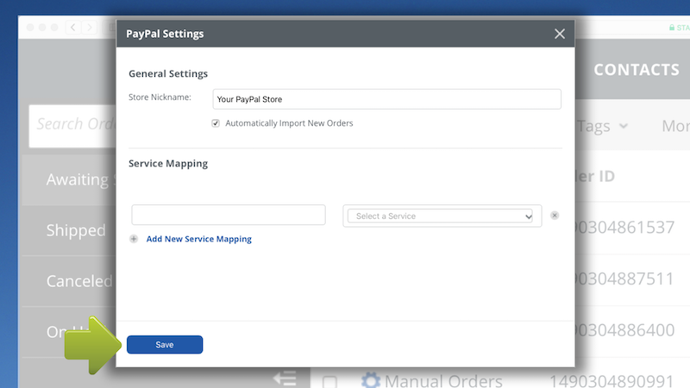The height and width of the screenshot is (388, 690).
Task: Click order ID ending 304887511
Action: click(624, 278)
